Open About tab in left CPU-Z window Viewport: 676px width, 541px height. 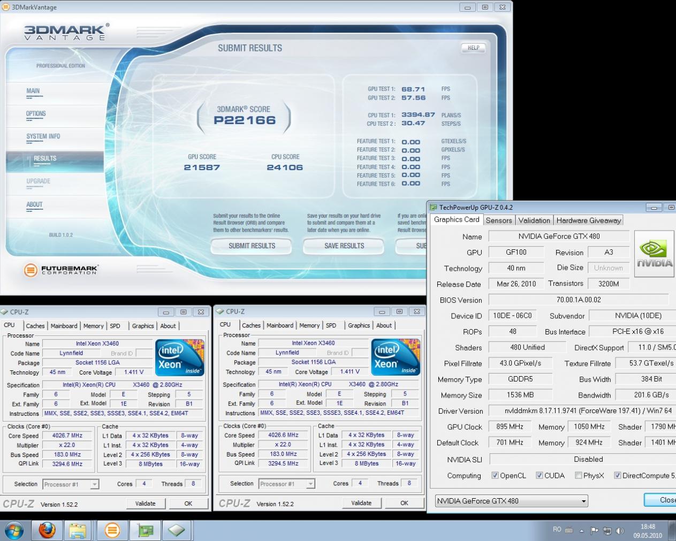coord(168,326)
